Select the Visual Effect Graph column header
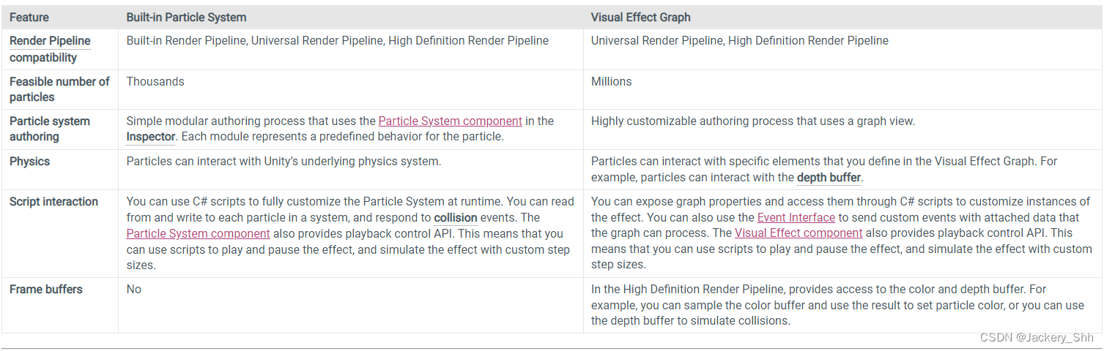The height and width of the screenshot is (351, 1104). (641, 18)
